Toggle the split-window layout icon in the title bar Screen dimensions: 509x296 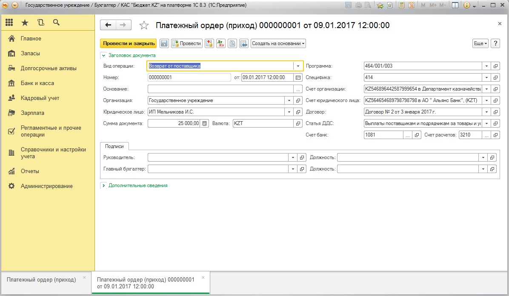point(455,5)
